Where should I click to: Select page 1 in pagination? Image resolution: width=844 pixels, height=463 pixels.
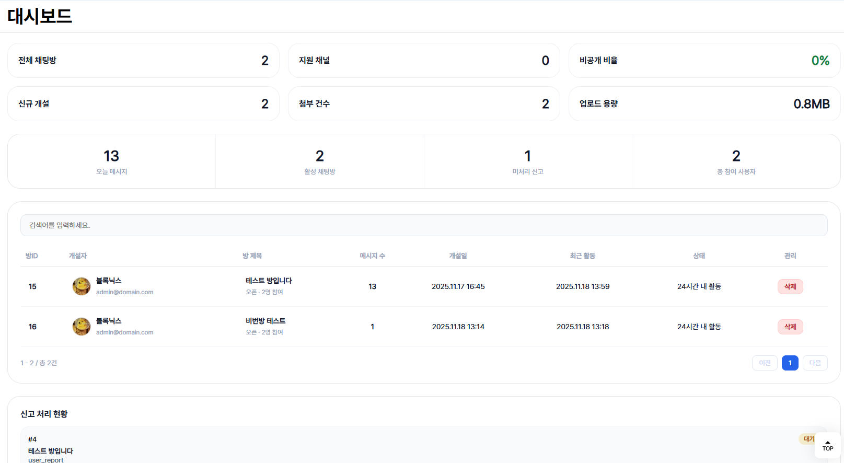pyautogui.click(x=790, y=363)
